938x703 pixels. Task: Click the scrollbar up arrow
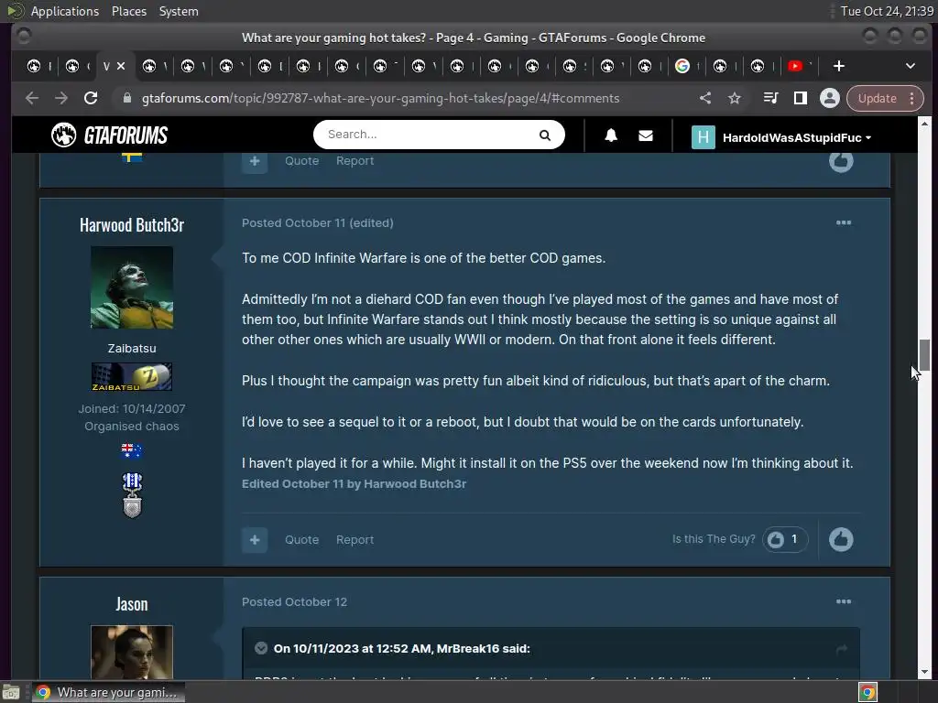[924, 124]
